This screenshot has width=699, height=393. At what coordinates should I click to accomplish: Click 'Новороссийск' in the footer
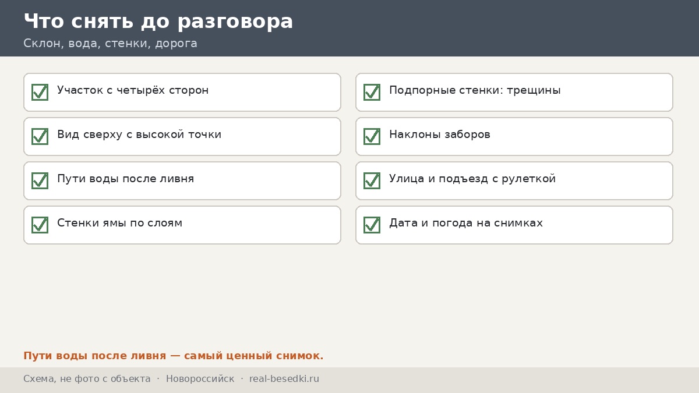pos(200,379)
